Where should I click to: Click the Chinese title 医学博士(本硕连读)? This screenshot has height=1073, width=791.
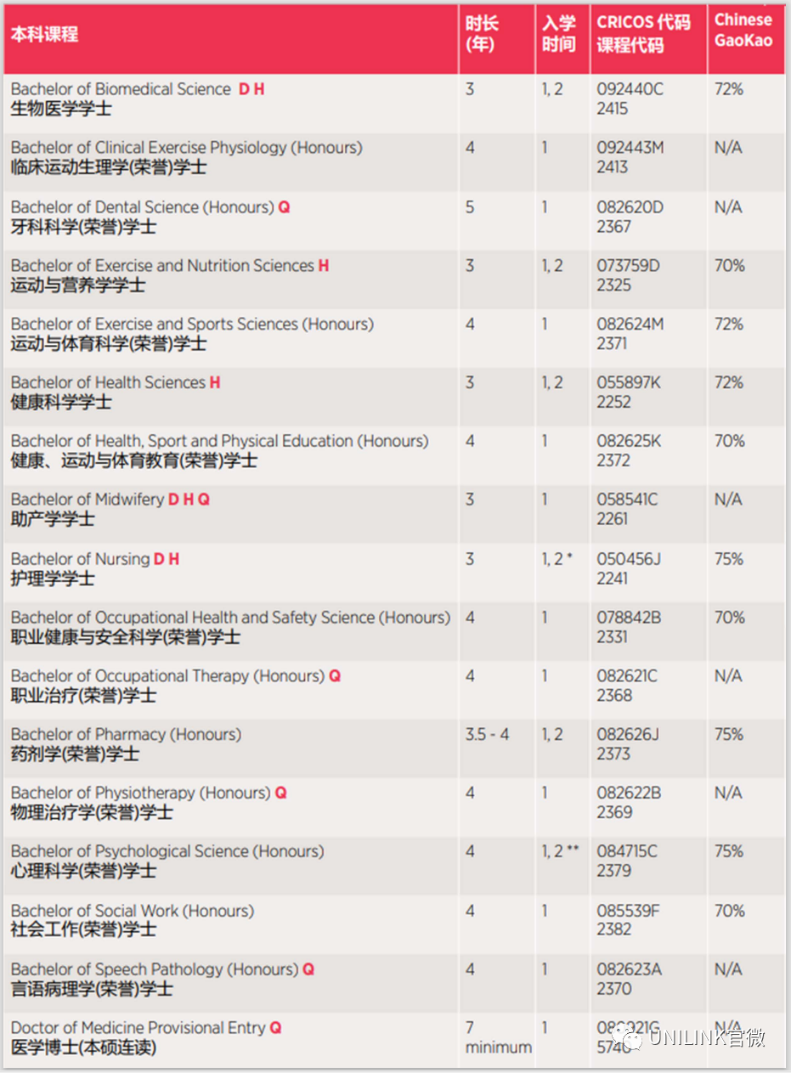click(x=83, y=1048)
